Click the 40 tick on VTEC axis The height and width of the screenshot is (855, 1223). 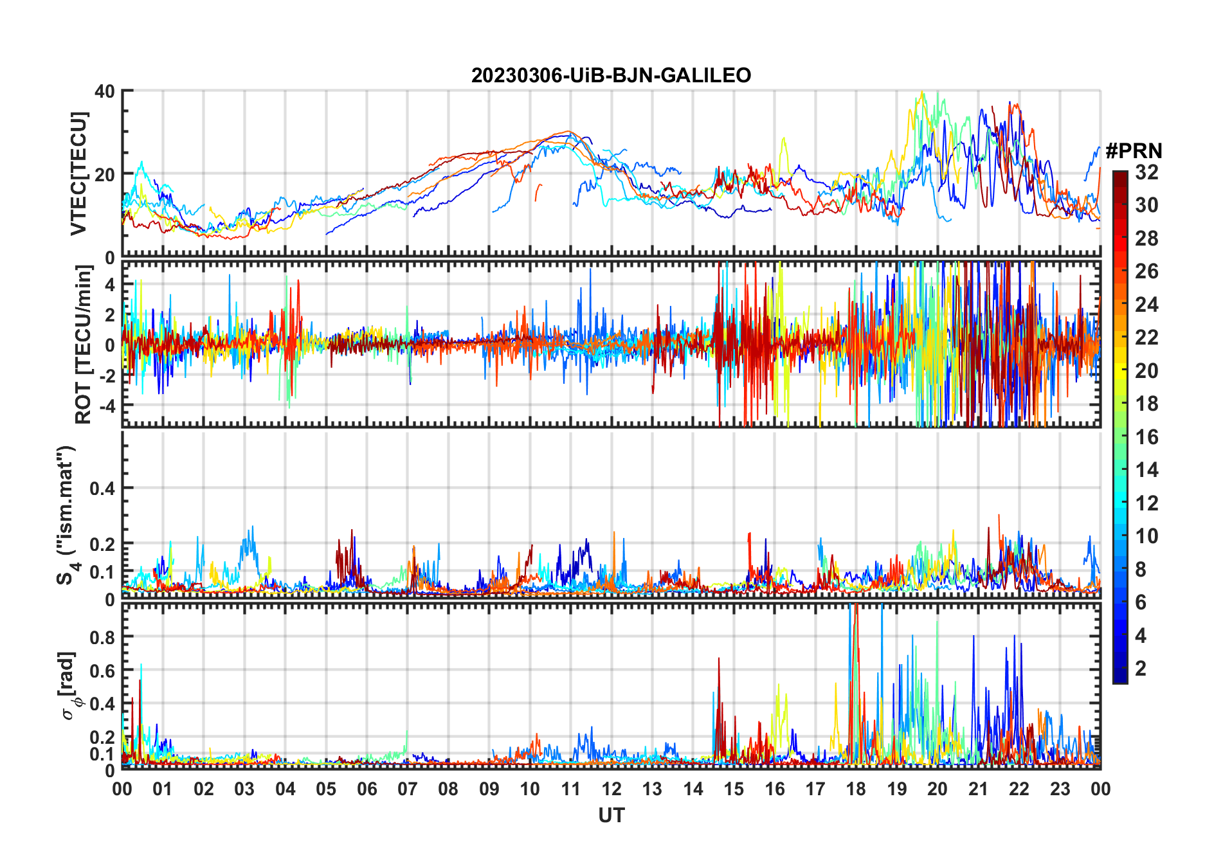(105, 91)
